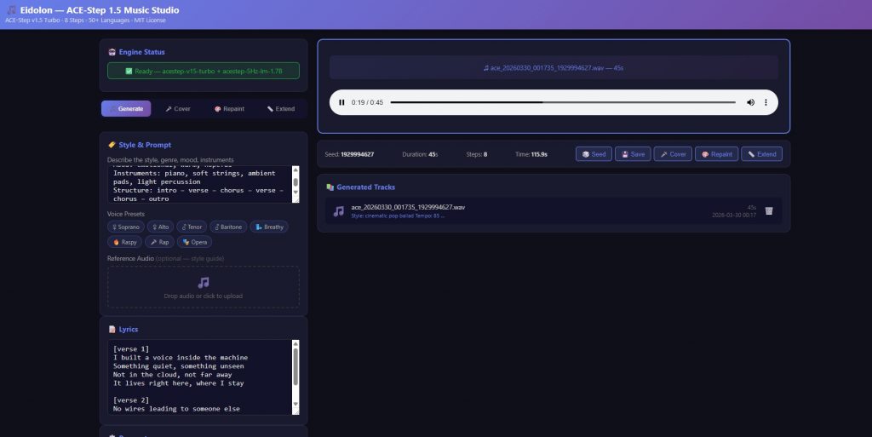872x437 pixels.
Task: Click the Generated Tracks heading icon
Action: click(330, 187)
